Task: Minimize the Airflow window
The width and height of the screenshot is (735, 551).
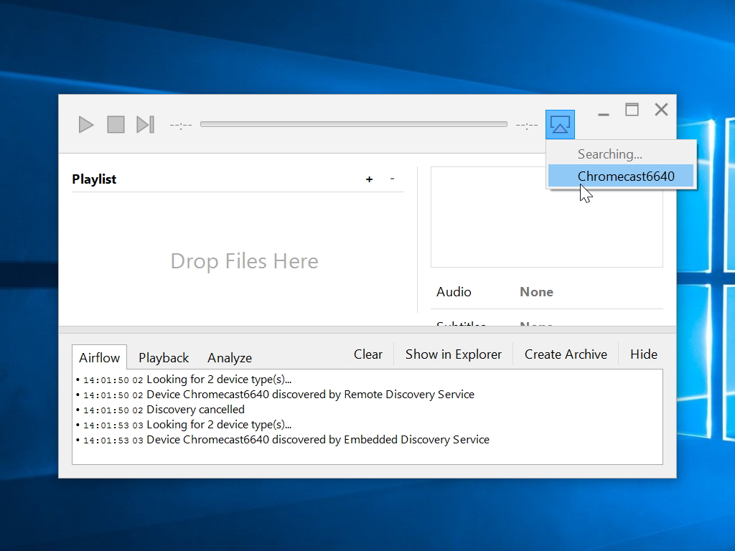Action: (603, 114)
